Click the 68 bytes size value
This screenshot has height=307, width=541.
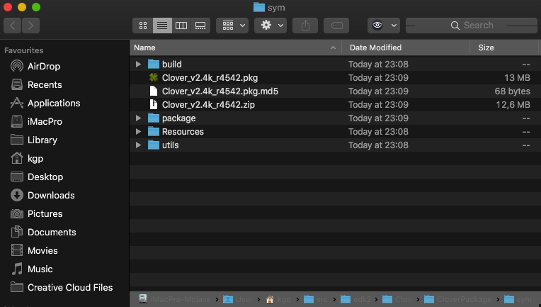(x=513, y=91)
